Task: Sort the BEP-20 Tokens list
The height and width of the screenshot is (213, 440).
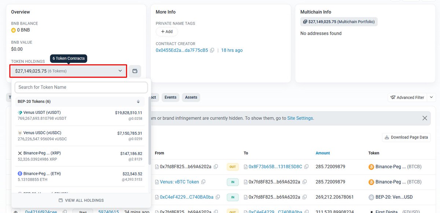Action: 138,102
